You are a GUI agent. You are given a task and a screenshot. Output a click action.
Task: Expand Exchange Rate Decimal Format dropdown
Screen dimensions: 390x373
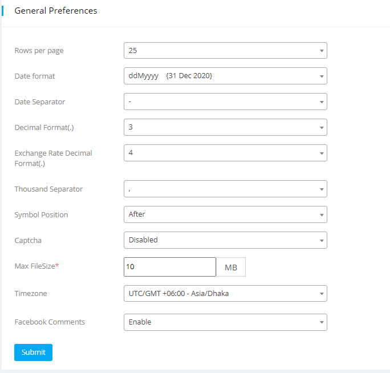coord(225,153)
